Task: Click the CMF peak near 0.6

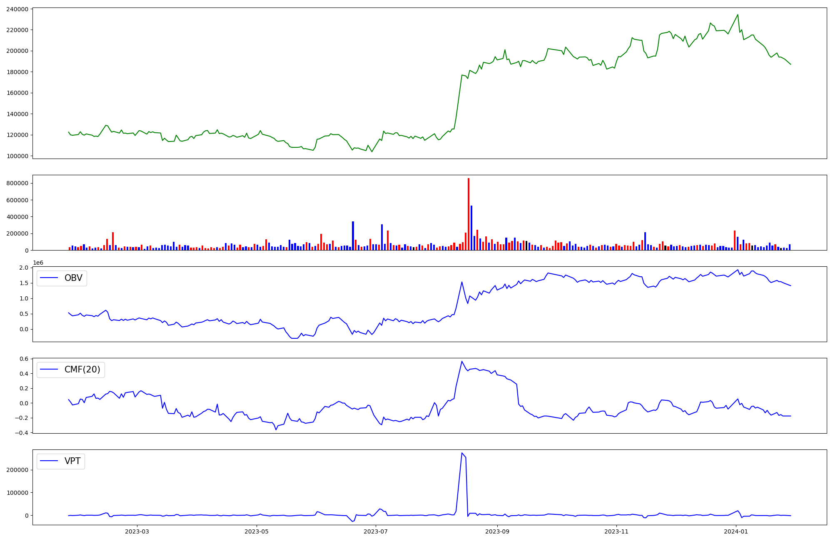Action: point(462,361)
